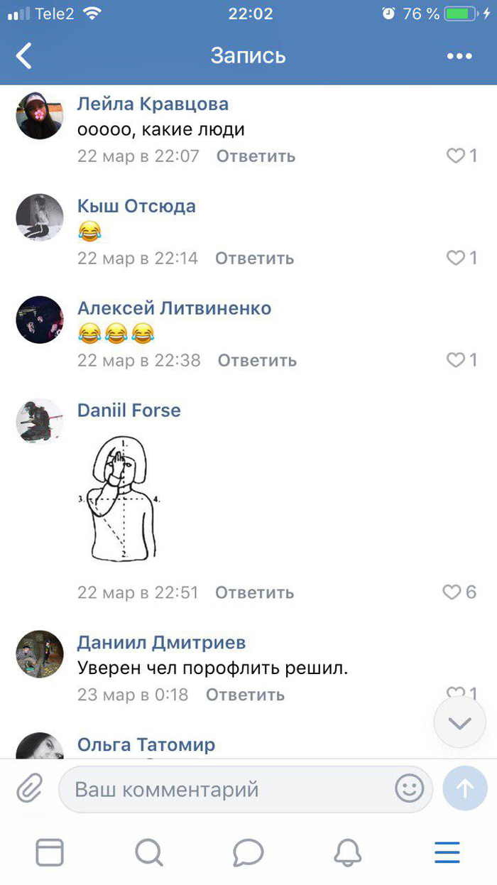Tap Лейла Кравцова's avatar
497x885 pixels.
tap(40, 115)
